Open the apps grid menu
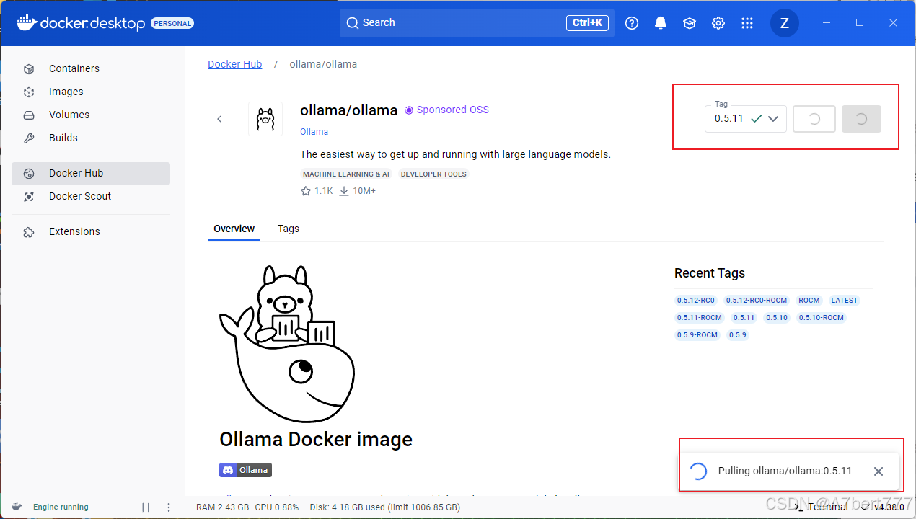This screenshot has width=916, height=519. [x=747, y=23]
